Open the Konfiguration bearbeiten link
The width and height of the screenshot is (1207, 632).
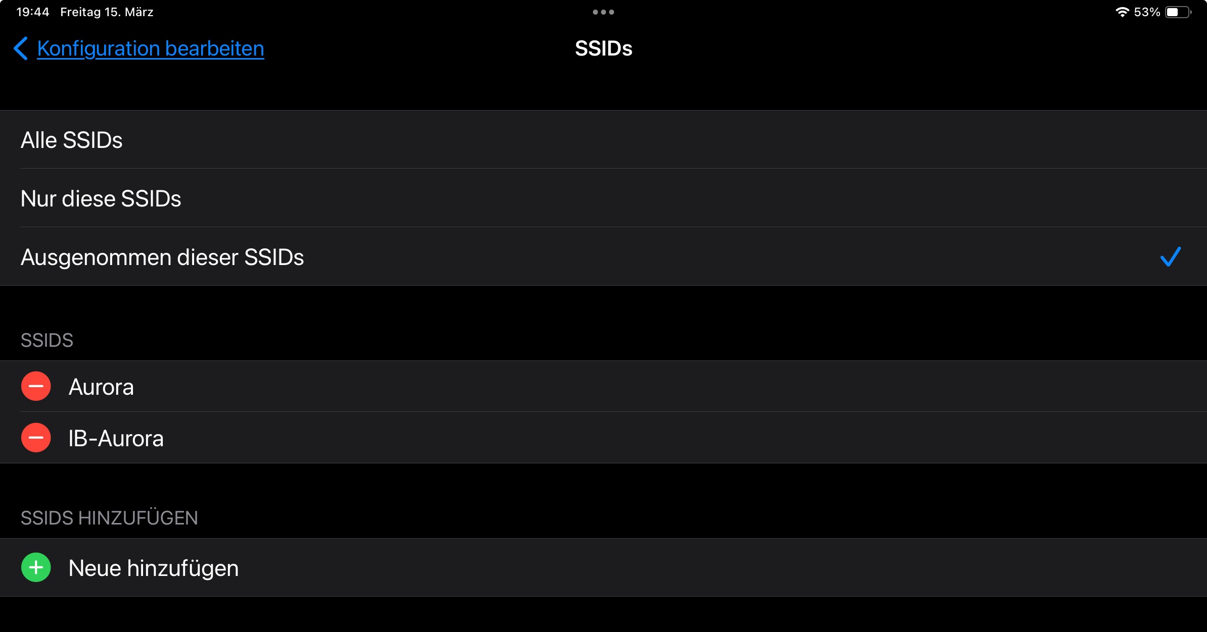pyautogui.click(x=151, y=48)
